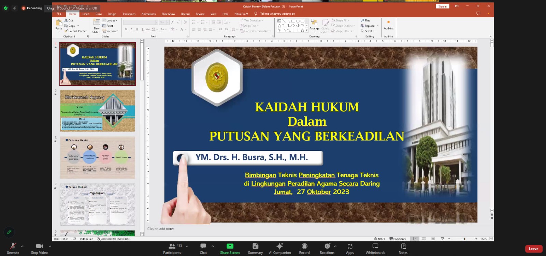Screen dimensions: 546x256
Task: Click the Ribbon Display Options icon
Action: tap(457, 6)
